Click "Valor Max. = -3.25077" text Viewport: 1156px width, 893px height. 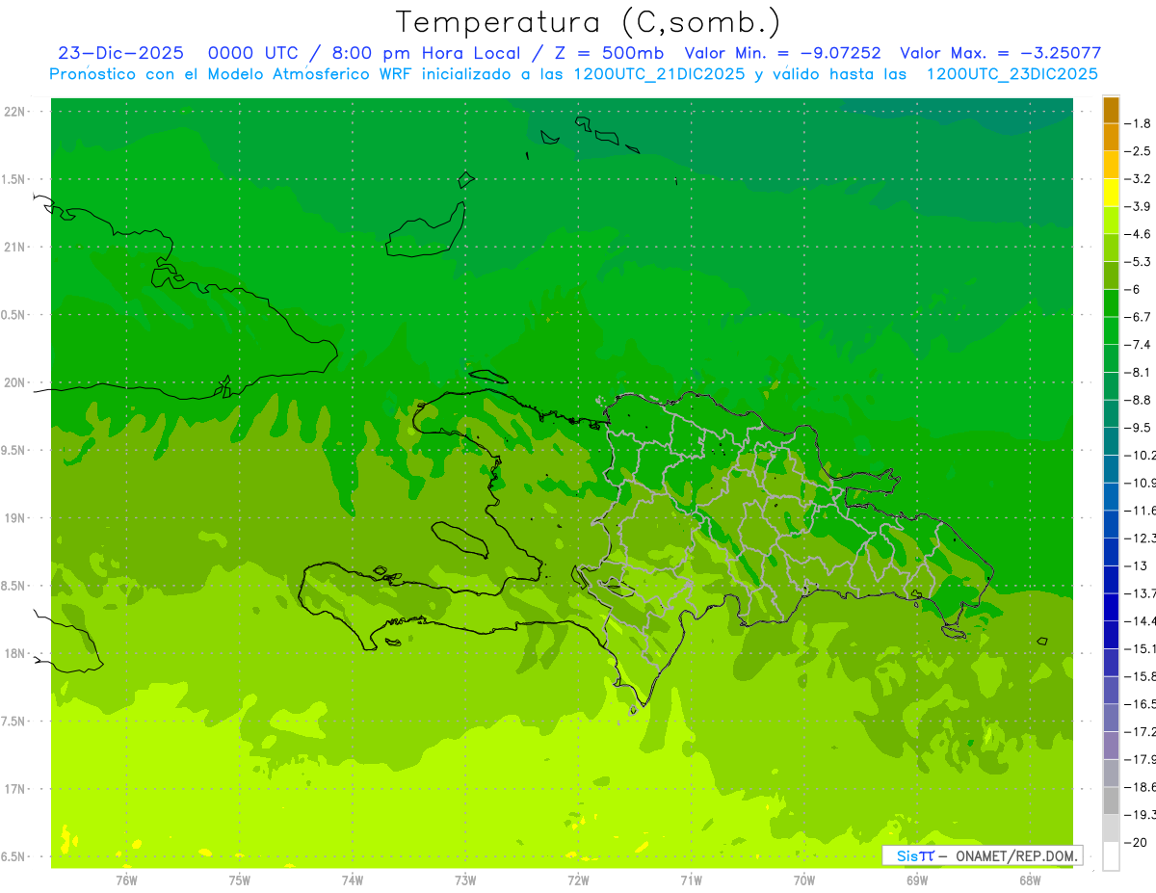(1000, 54)
